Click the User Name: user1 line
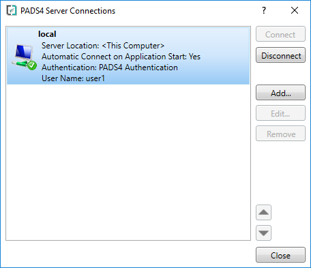Screen dimensions: 311x268 (x=73, y=78)
